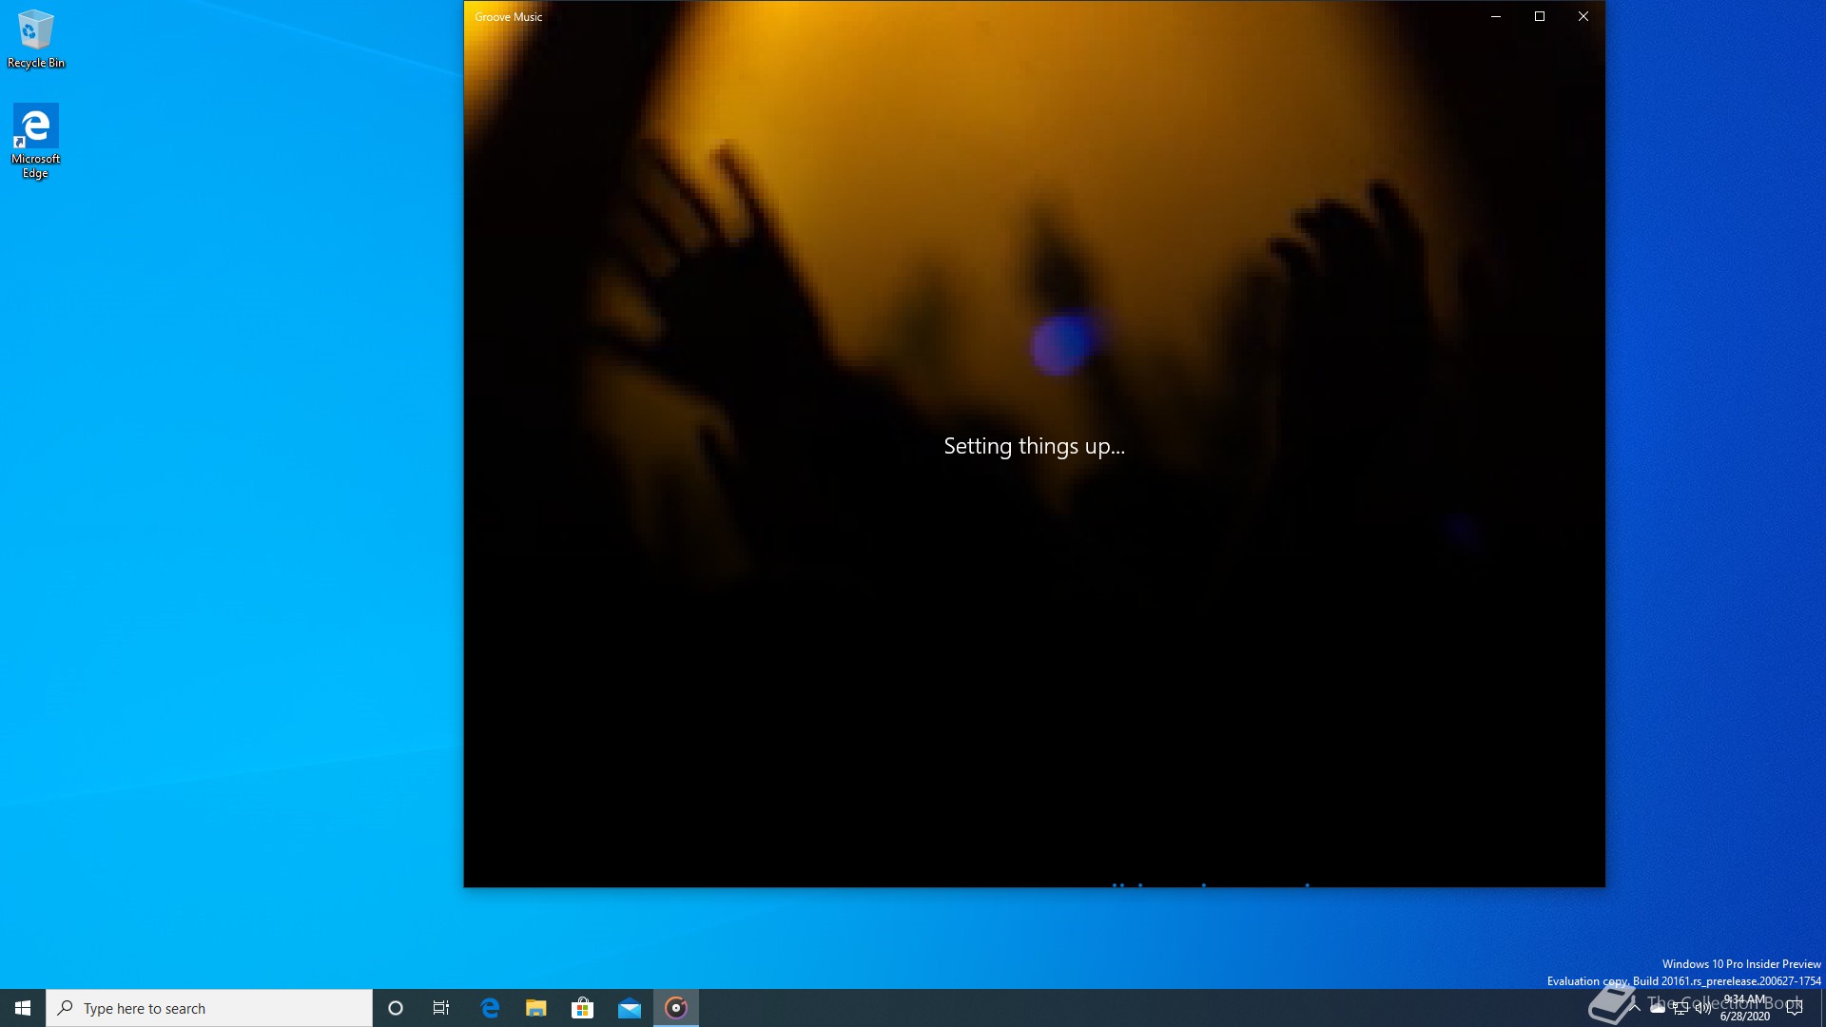Open the Action Center notifications

point(1795,1008)
